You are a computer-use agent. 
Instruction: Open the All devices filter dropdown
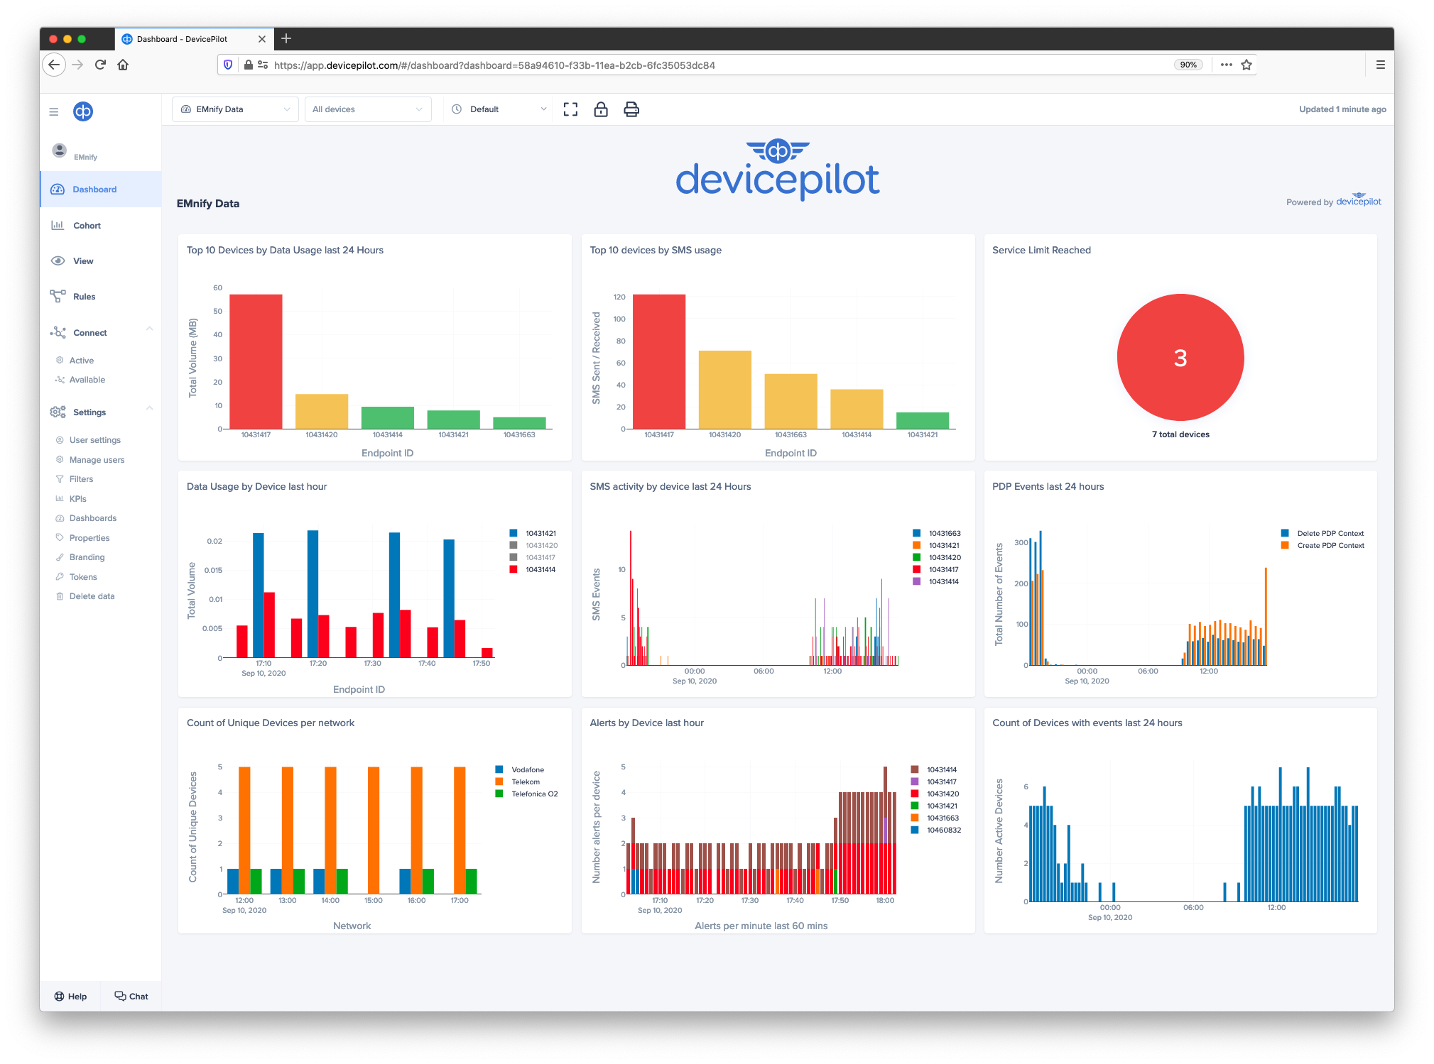pos(368,109)
